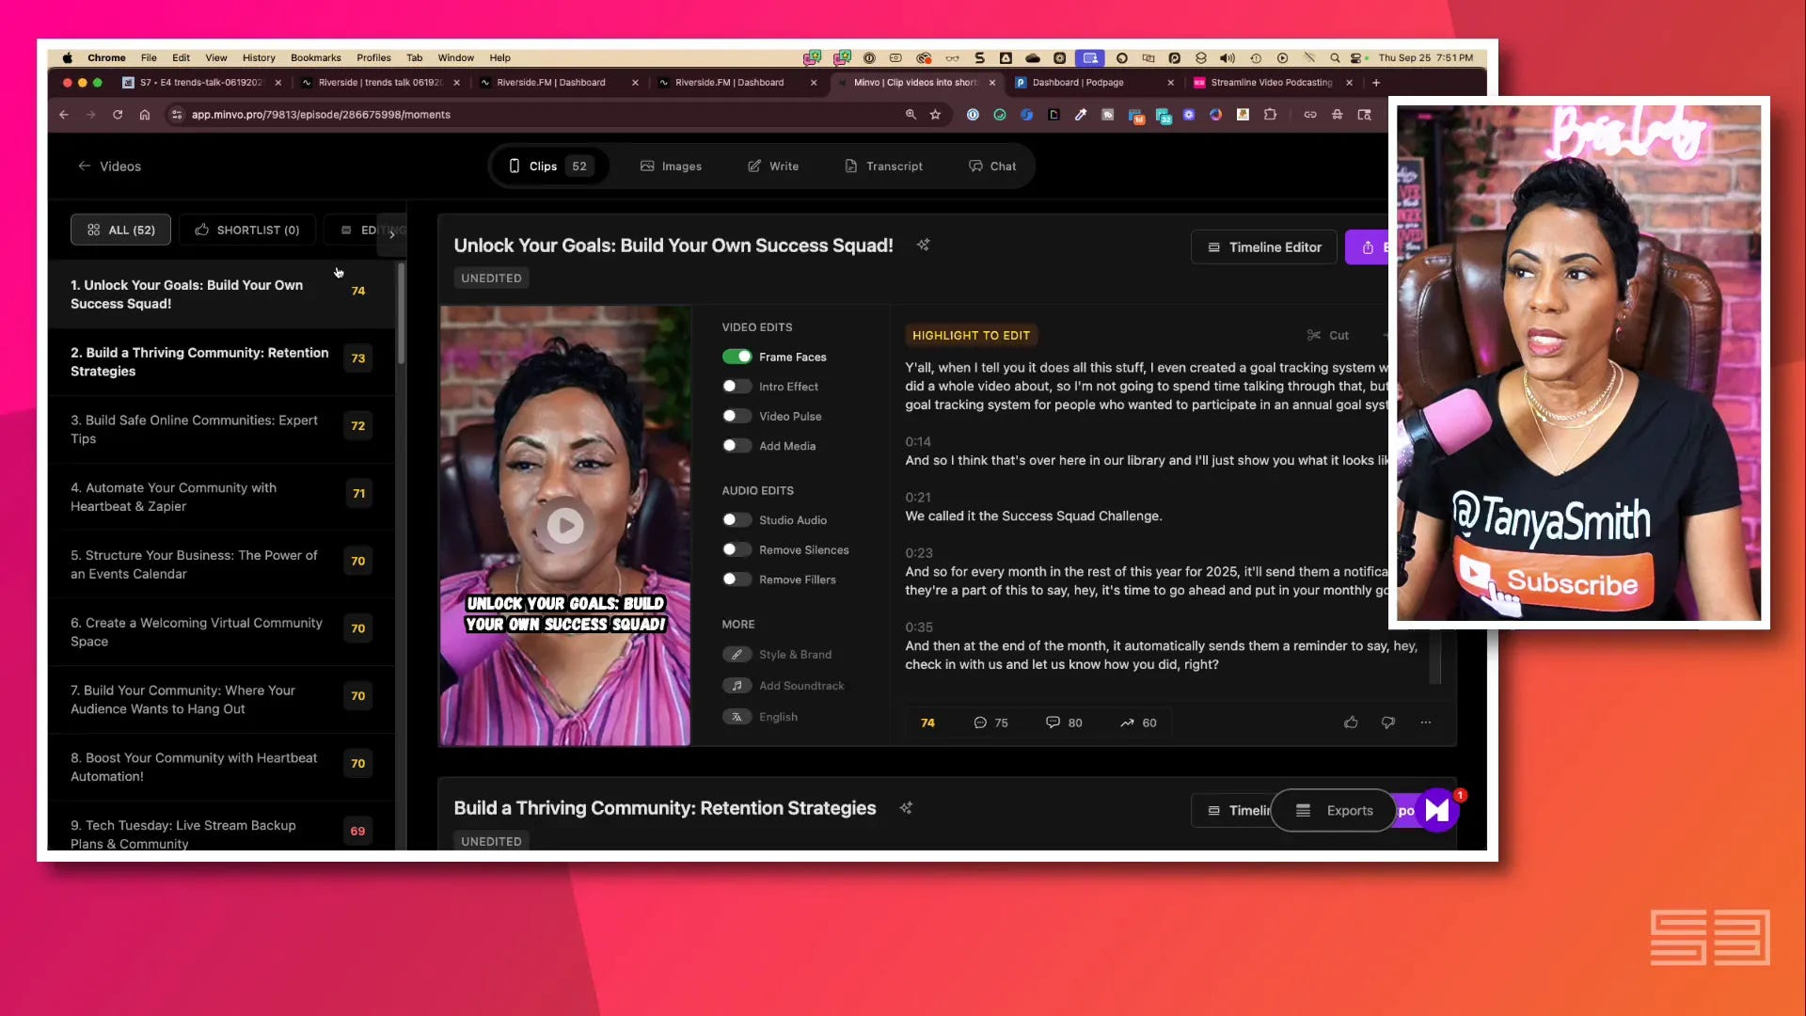
Task: Click the thumbs down icon on clip
Action: 1387,722
